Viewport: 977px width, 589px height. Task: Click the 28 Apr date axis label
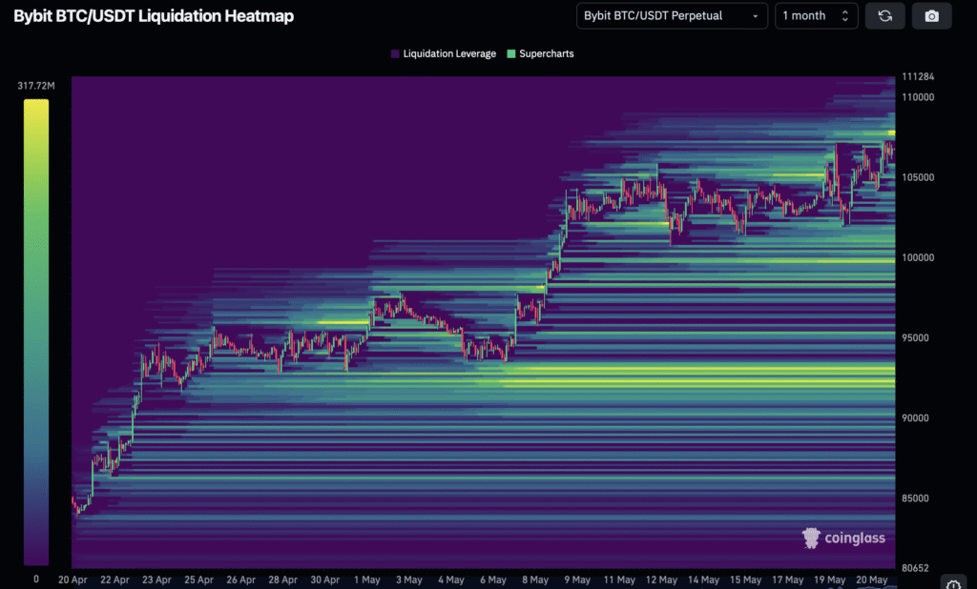click(282, 579)
